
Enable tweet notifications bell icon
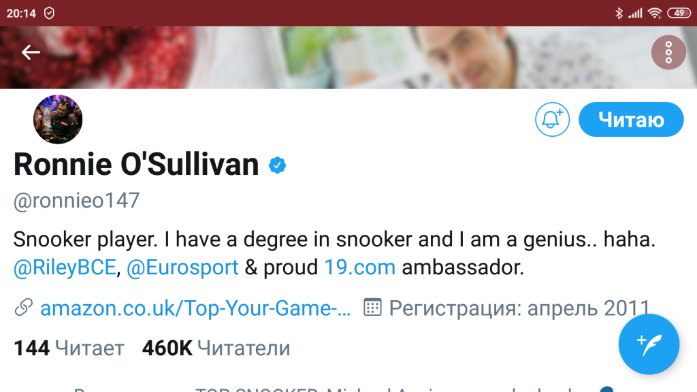tap(552, 120)
